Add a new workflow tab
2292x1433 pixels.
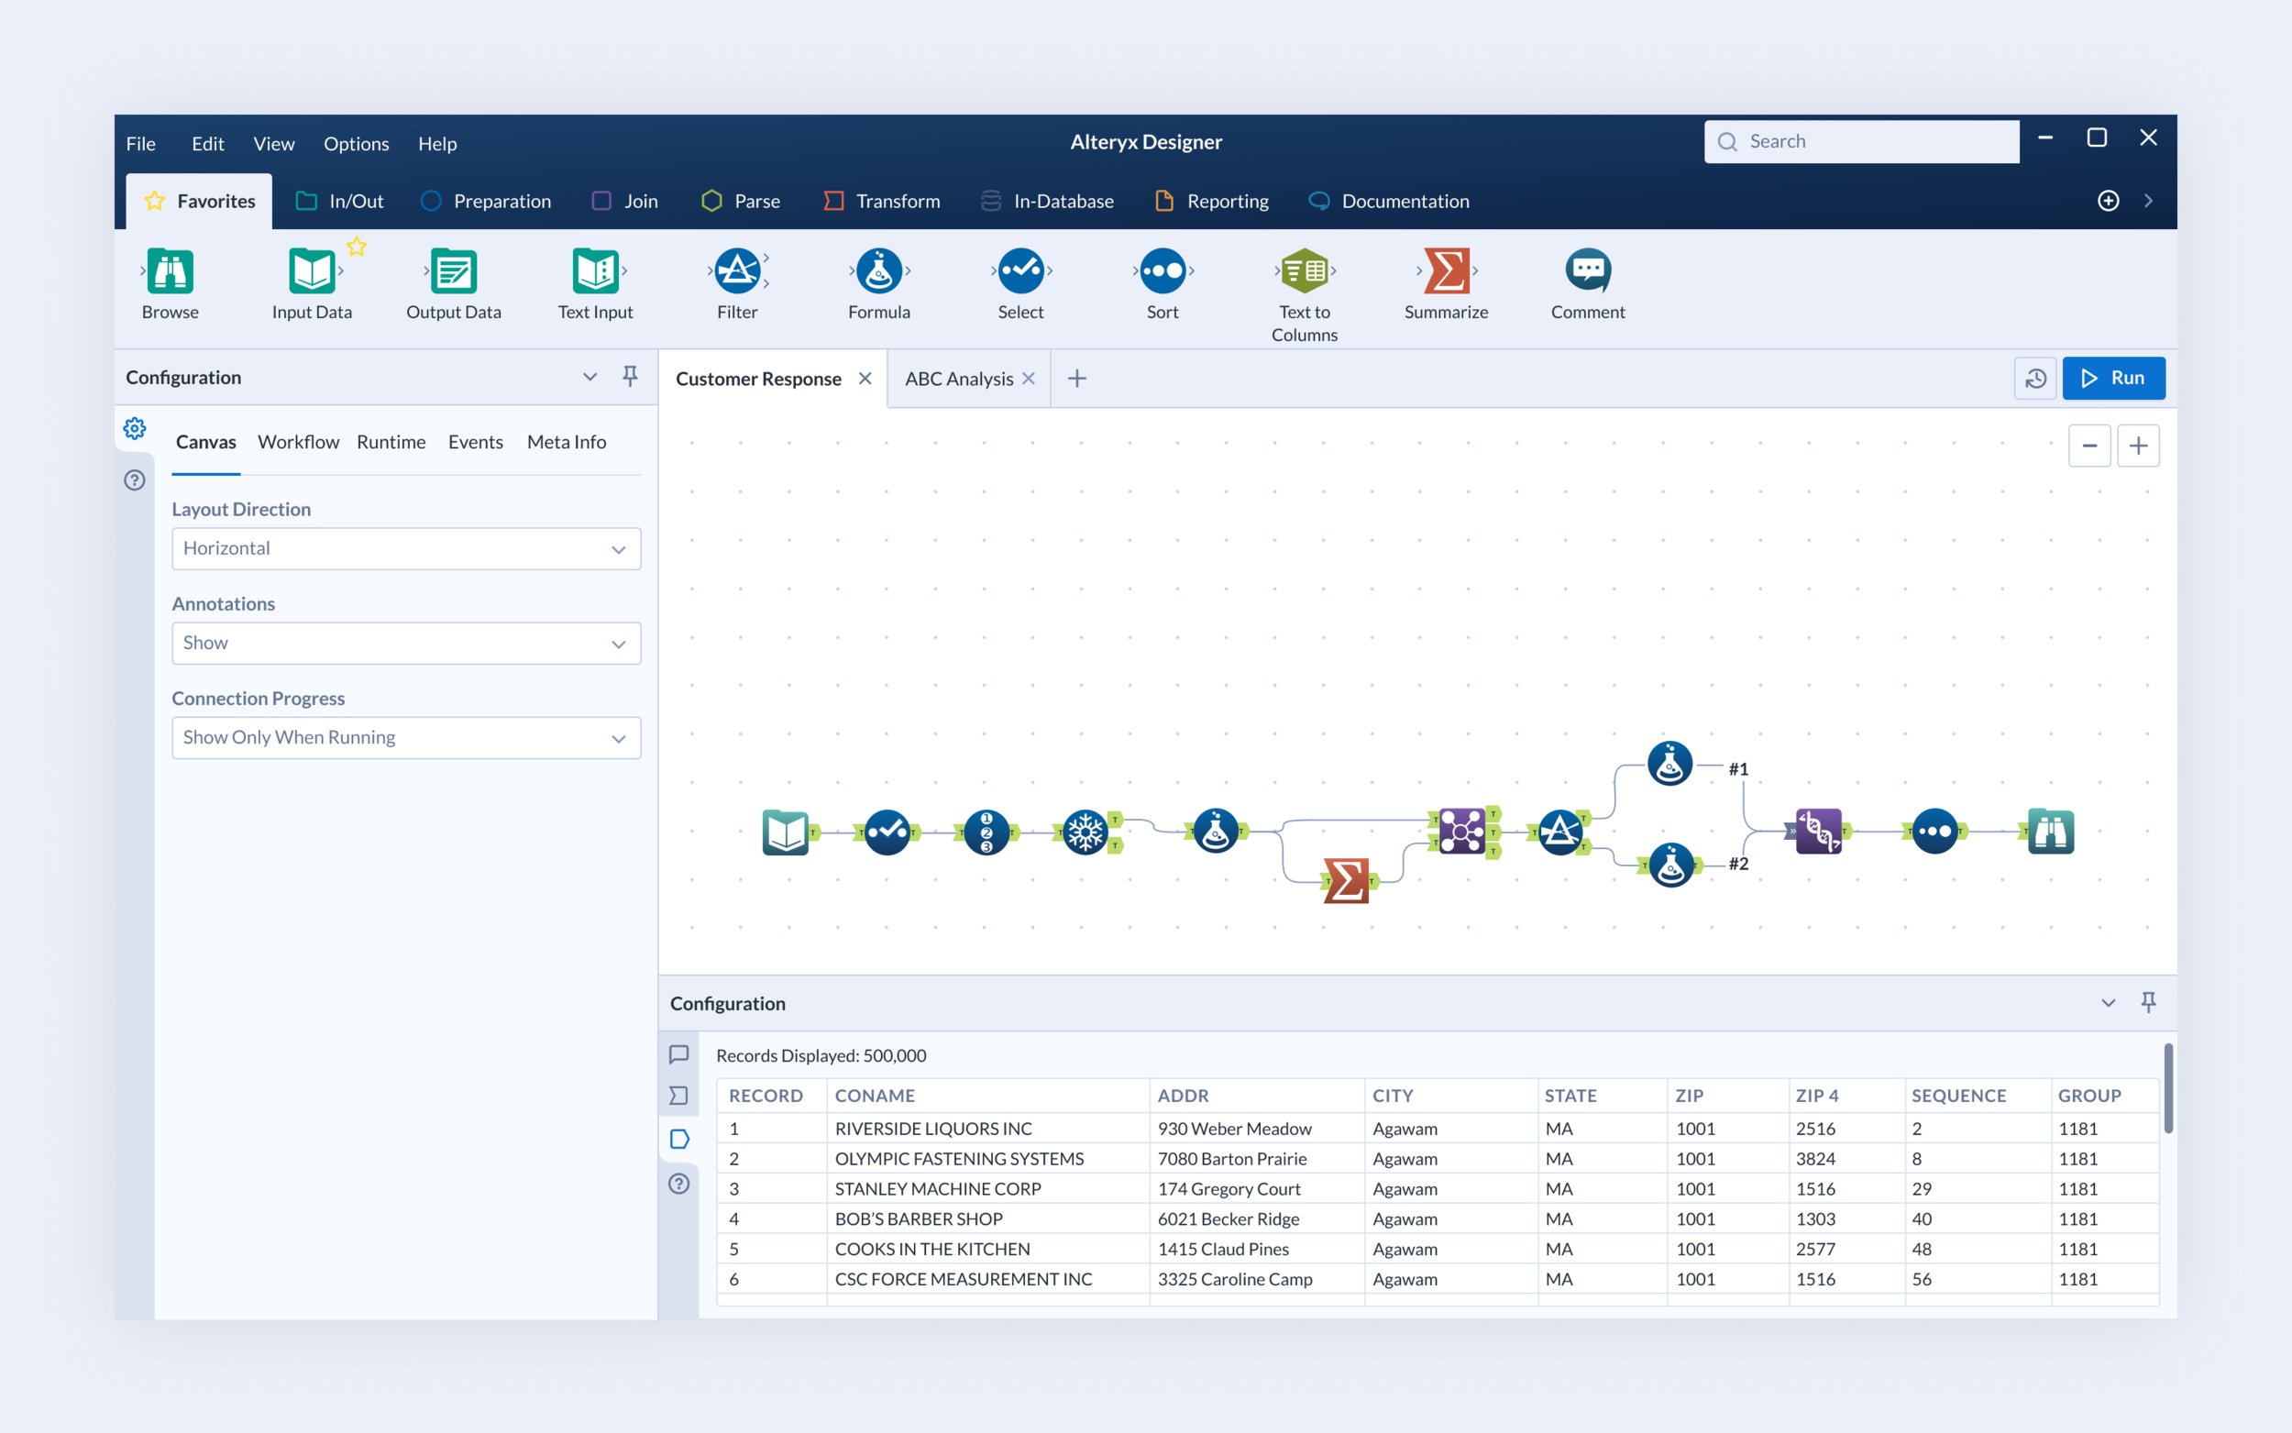[1077, 379]
